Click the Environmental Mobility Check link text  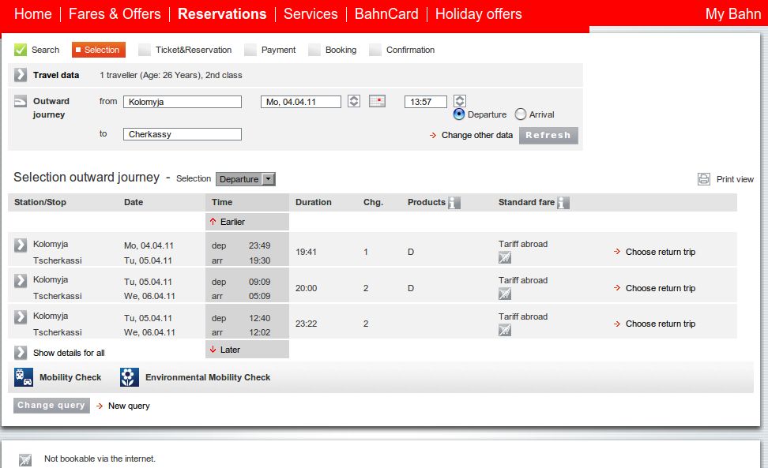pyautogui.click(x=208, y=377)
